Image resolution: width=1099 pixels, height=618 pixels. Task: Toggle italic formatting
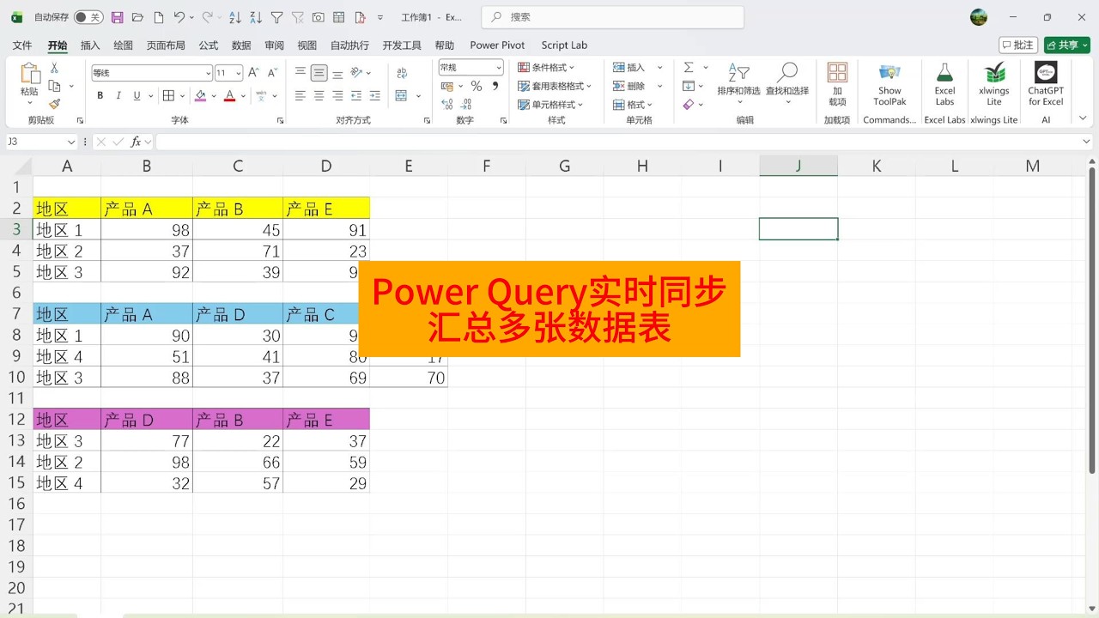pyautogui.click(x=118, y=95)
